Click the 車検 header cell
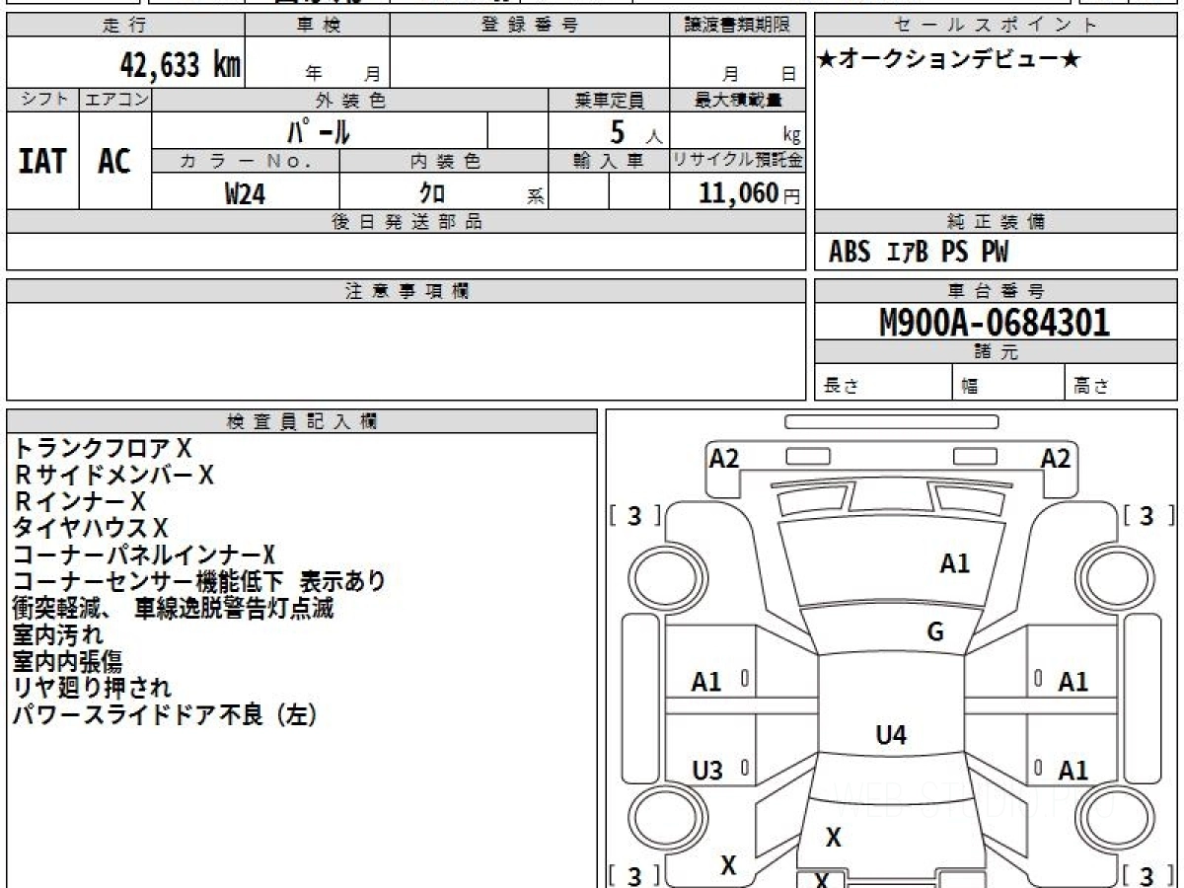 pos(317,26)
